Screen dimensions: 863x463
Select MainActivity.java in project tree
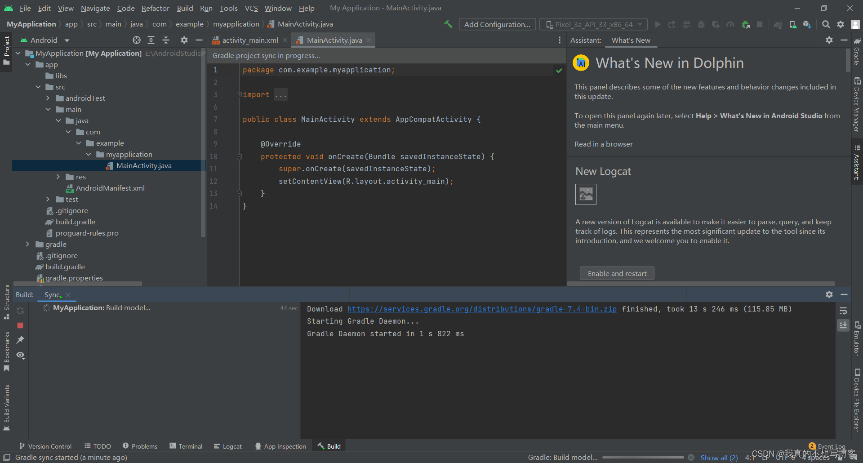point(109,165)
